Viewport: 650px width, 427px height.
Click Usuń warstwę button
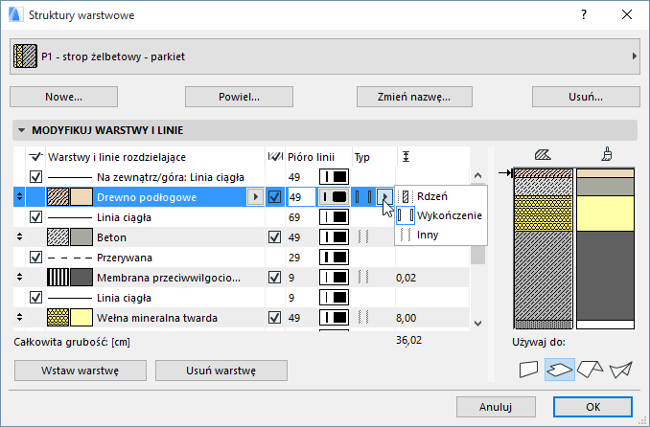click(221, 371)
